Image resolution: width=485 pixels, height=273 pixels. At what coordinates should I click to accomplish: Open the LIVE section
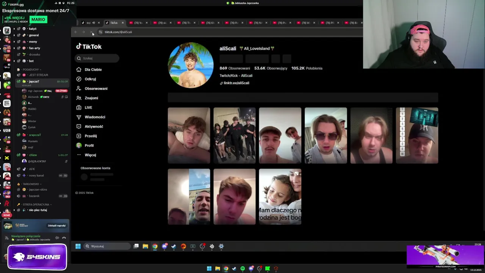pyautogui.click(x=88, y=108)
